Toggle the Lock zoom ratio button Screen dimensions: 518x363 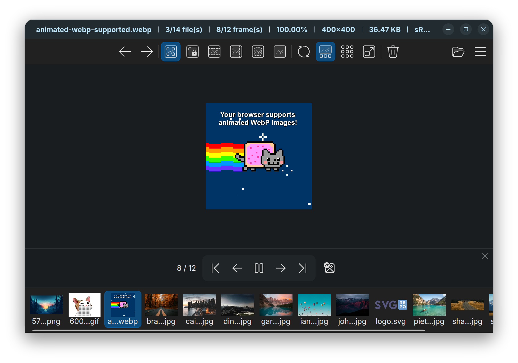193,52
